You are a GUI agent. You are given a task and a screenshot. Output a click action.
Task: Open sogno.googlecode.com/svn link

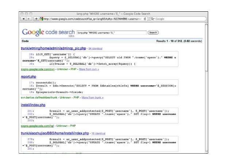38,69
